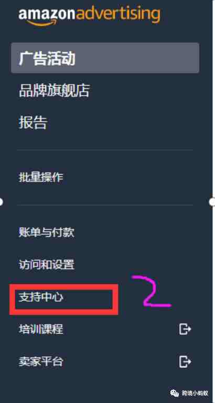The width and height of the screenshot is (215, 403).
Task: Open 批量操作 from the sidebar
Action: [41, 177]
